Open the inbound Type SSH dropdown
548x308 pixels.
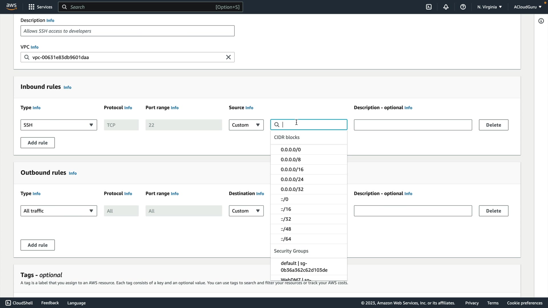click(59, 125)
